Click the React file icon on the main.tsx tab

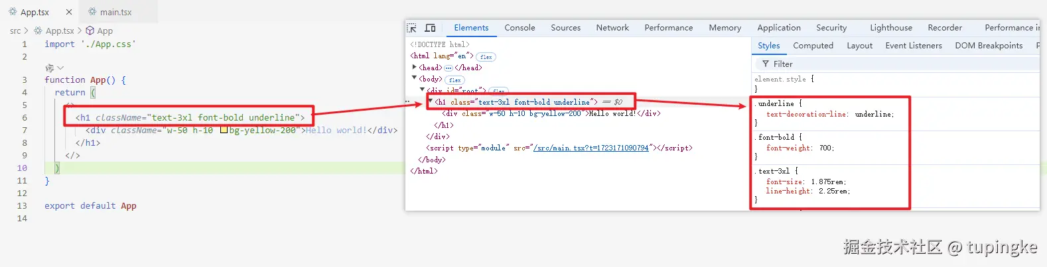click(x=92, y=12)
